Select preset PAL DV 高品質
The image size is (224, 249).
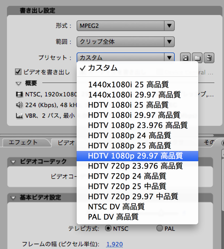click(x=137, y=217)
